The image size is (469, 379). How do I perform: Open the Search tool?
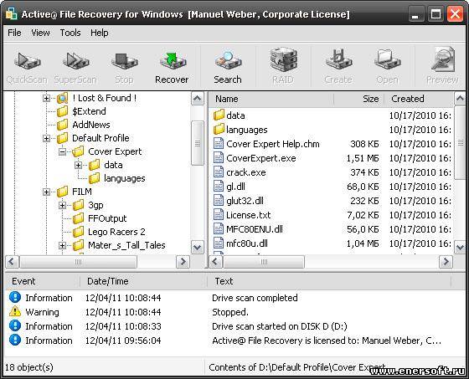pyautogui.click(x=228, y=61)
